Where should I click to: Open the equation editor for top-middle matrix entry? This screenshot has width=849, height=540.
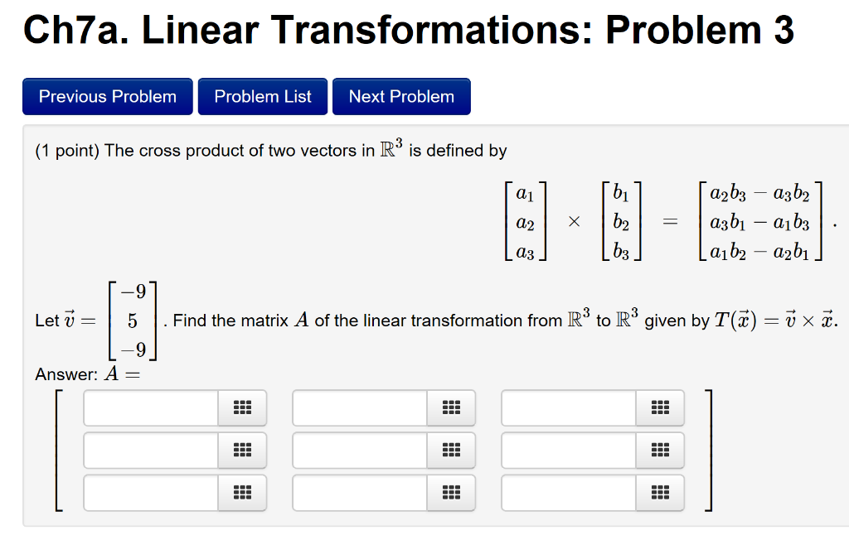click(452, 407)
